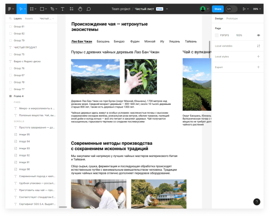Switch to the Assets tab

click(x=29, y=19)
